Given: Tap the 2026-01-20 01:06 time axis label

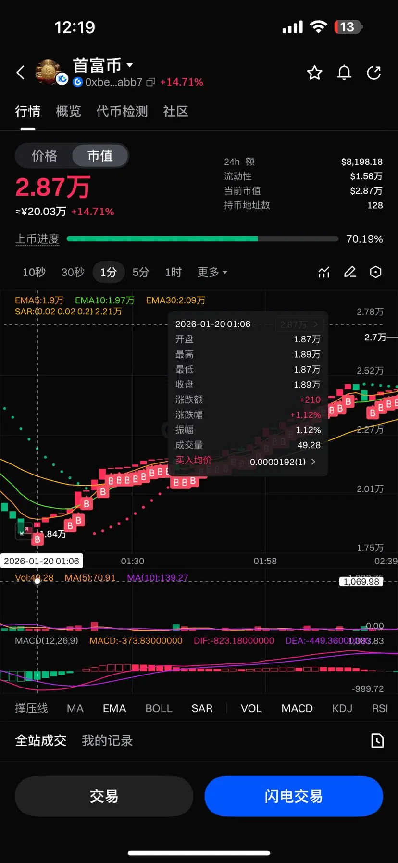Looking at the screenshot, I should pos(41,561).
